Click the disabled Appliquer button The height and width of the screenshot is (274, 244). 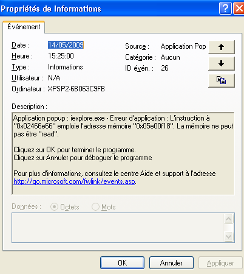click(220, 263)
